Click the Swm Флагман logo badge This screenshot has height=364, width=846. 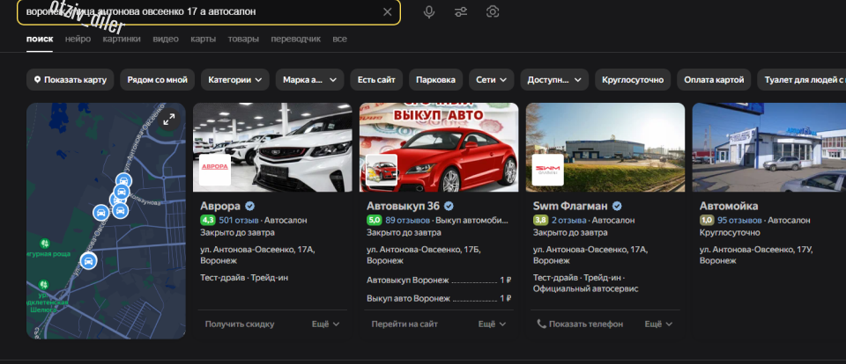pyautogui.click(x=547, y=171)
